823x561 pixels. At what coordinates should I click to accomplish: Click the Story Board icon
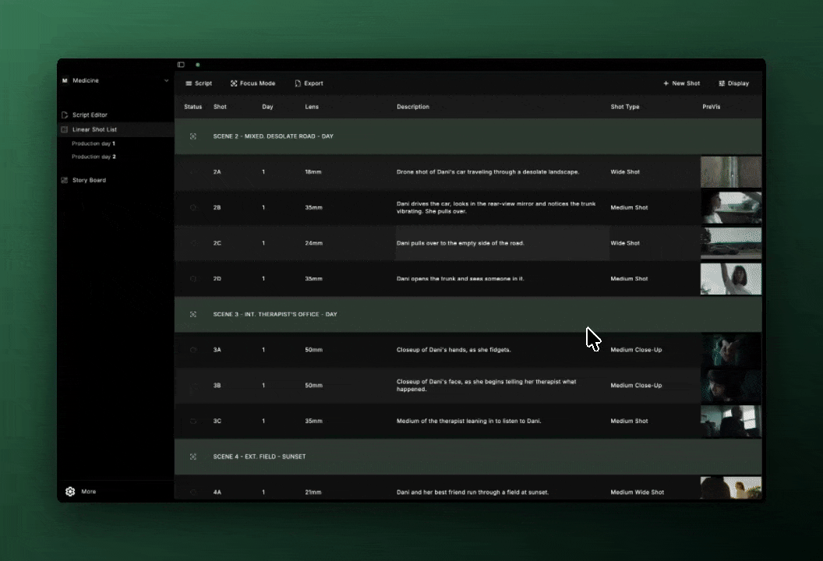65,180
